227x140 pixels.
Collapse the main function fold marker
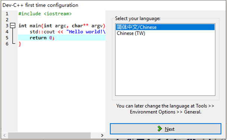[13, 26]
